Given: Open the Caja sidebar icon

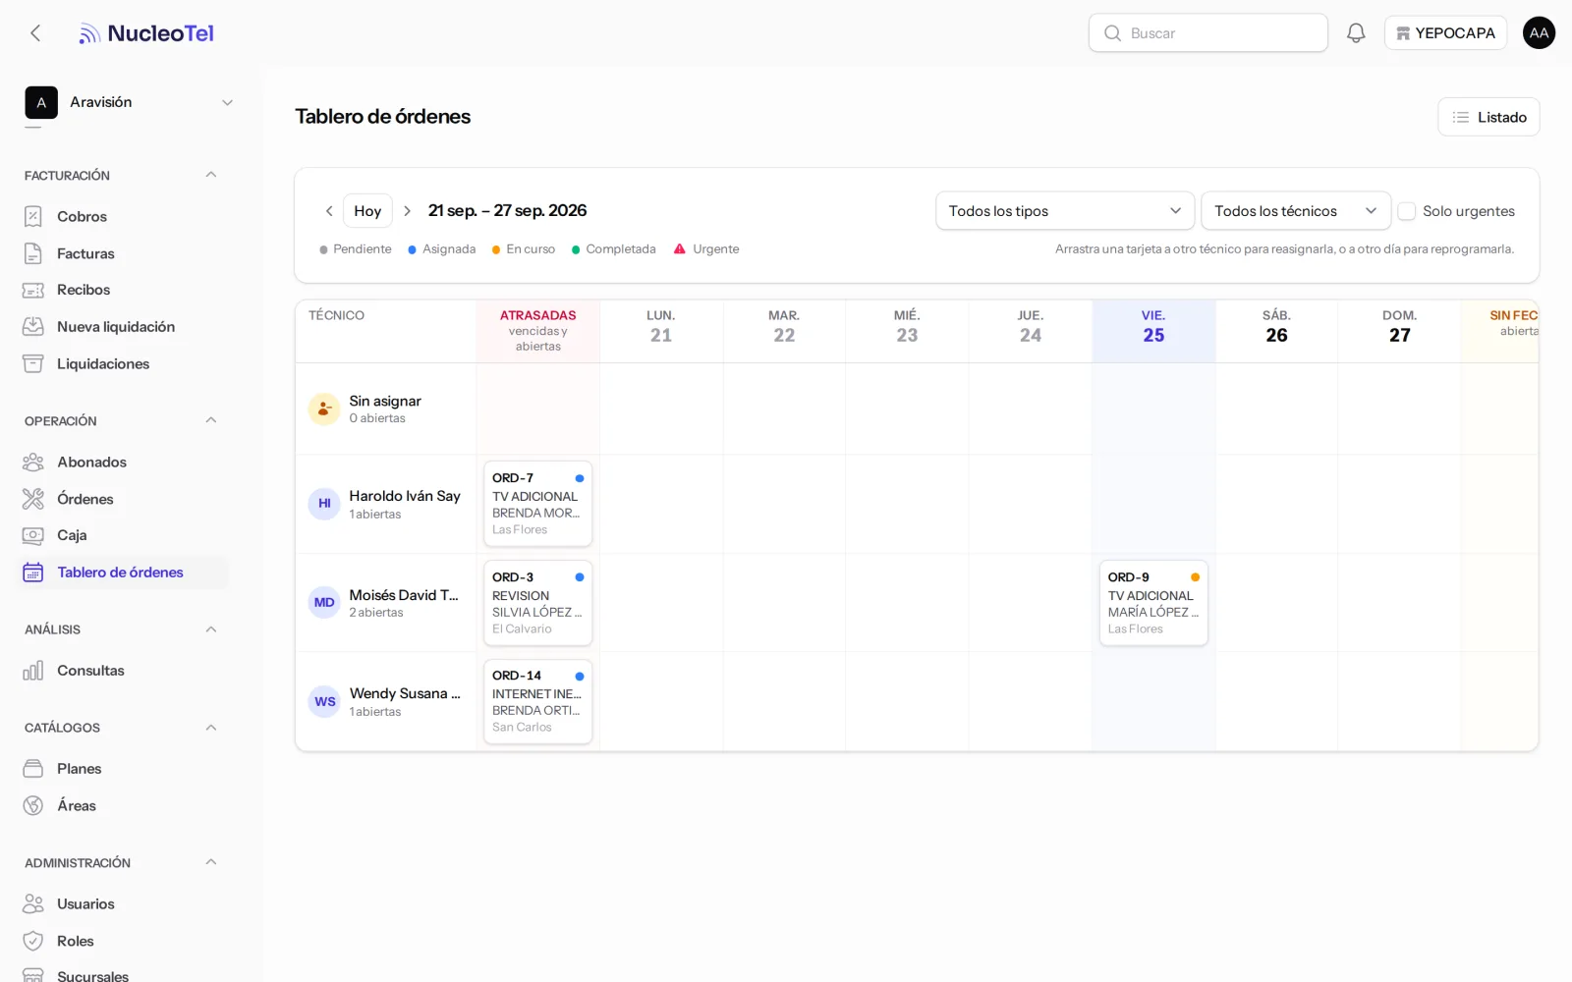Looking at the screenshot, I should click(x=33, y=536).
